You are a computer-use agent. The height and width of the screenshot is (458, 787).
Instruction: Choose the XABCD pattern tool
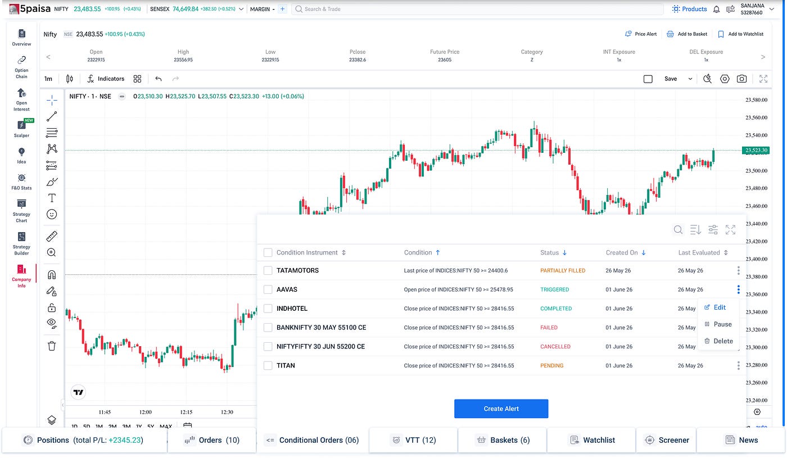(52, 149)
